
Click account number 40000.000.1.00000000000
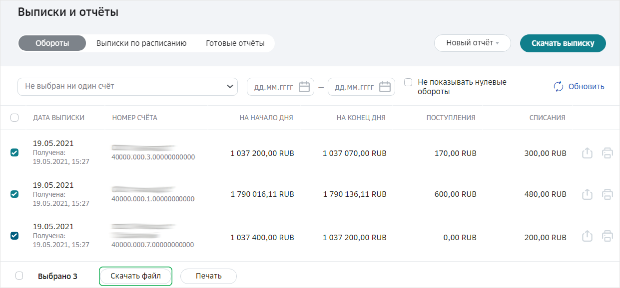point(153,199)
